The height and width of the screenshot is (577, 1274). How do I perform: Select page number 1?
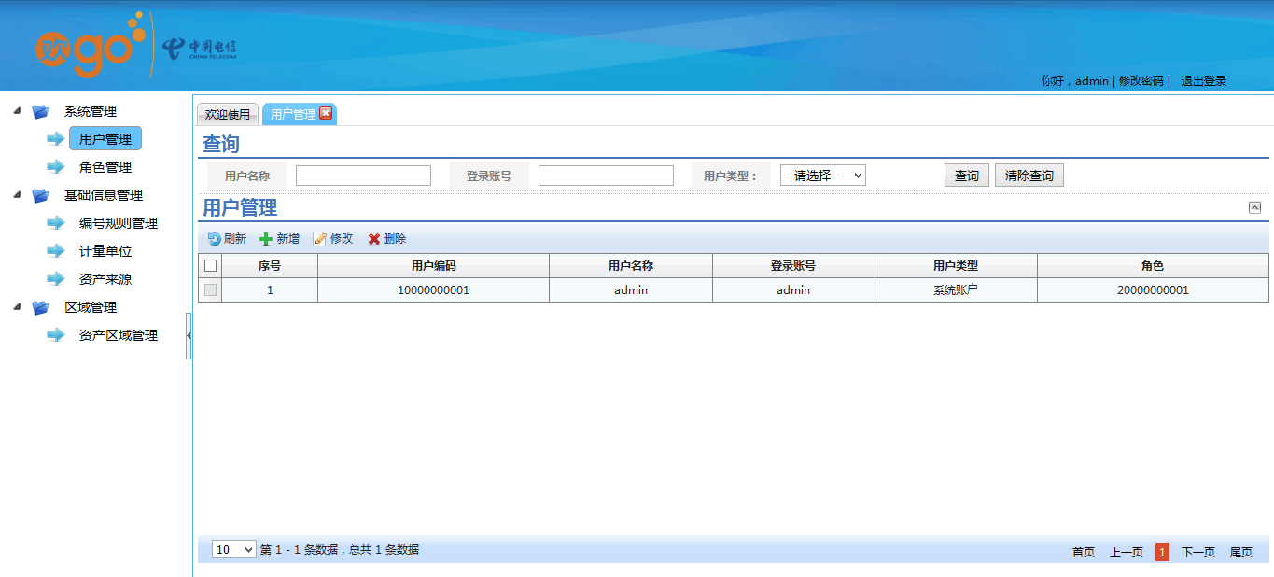click(1162, 552)
